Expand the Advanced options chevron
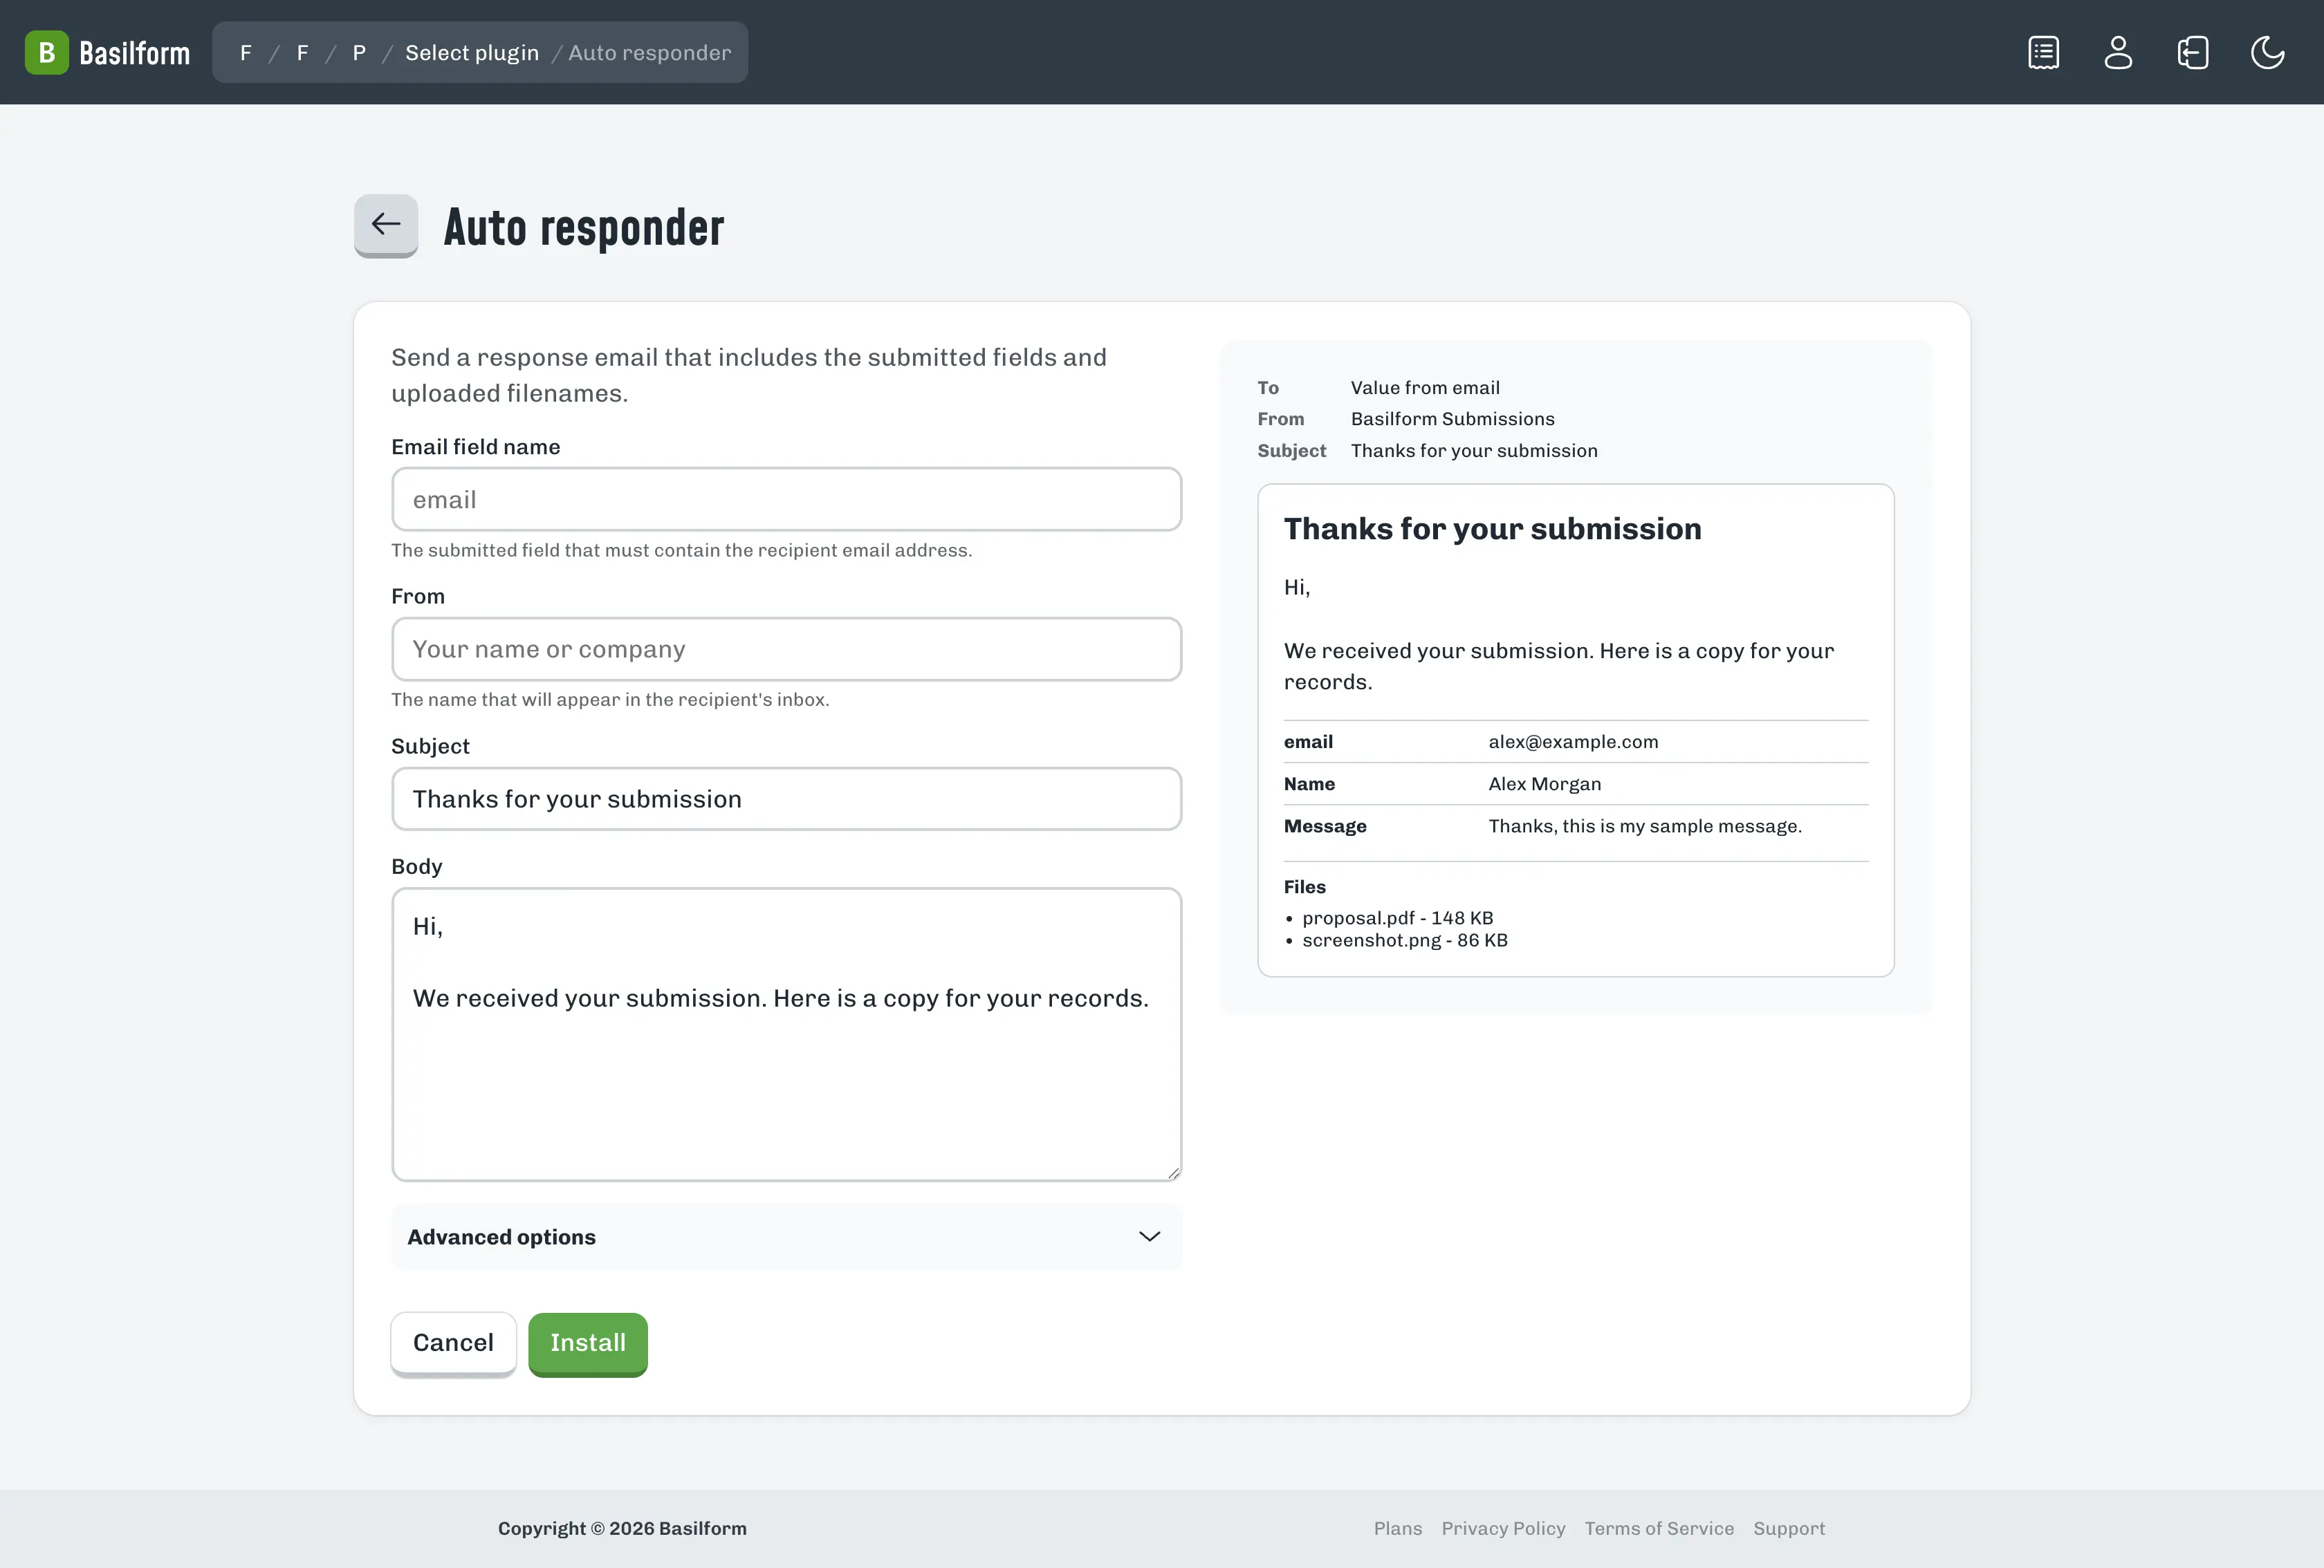The image size is (2324, 1568). point(1149,1236)
